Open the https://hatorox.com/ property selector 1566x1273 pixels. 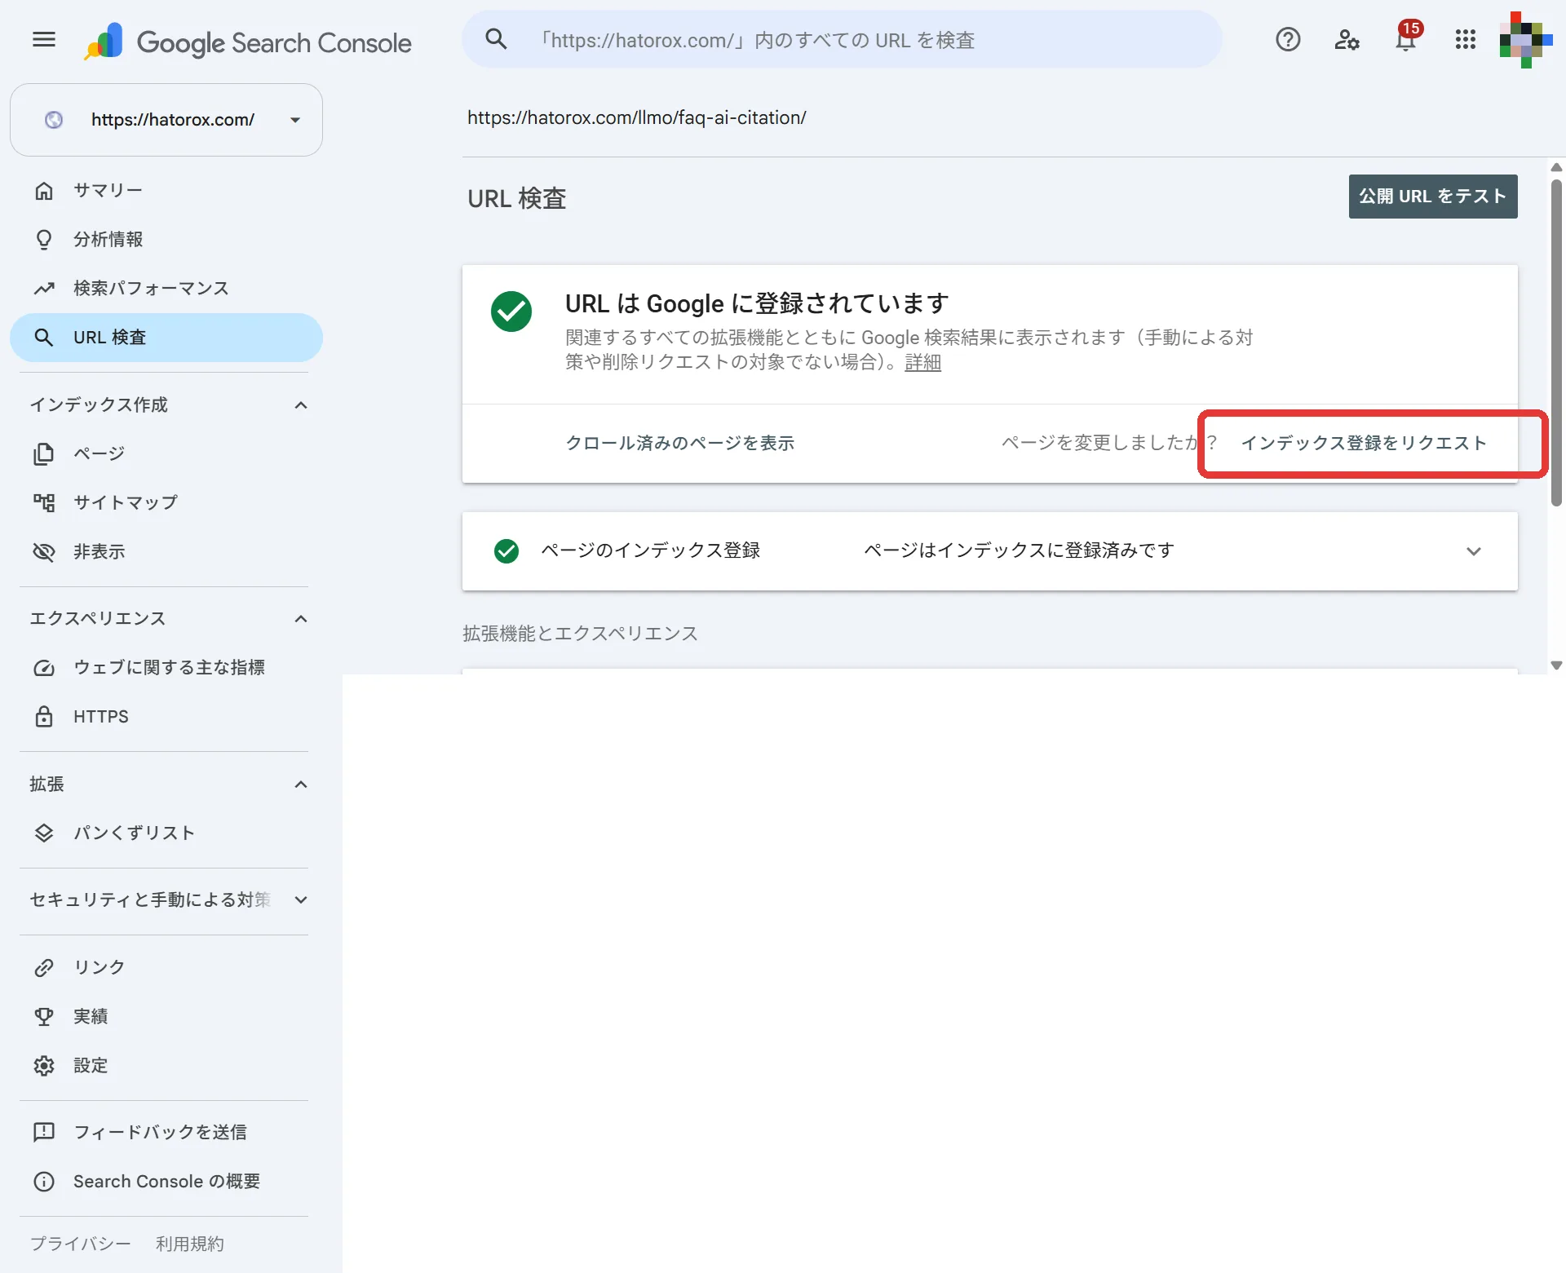point(166,120)
